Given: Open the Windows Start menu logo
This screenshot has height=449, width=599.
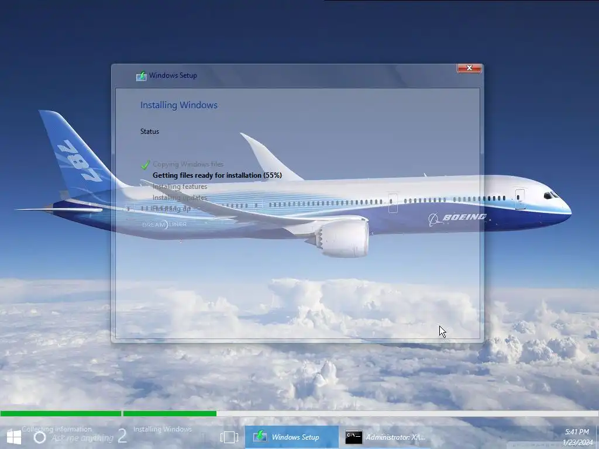Looking at the screenshot, I should coord(14,437).
